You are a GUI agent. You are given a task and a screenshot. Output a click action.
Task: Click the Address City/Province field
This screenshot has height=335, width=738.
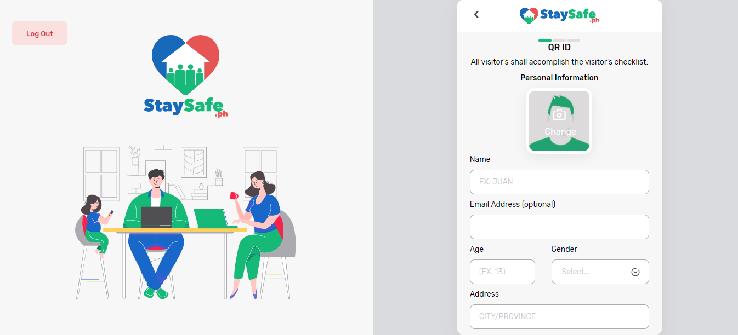[559, 316]
